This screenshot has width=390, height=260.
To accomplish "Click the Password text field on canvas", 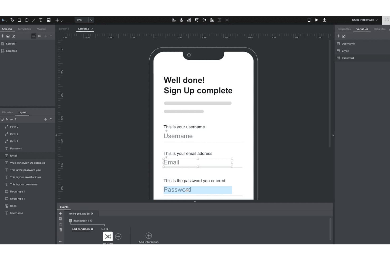I will pos(198,190).
